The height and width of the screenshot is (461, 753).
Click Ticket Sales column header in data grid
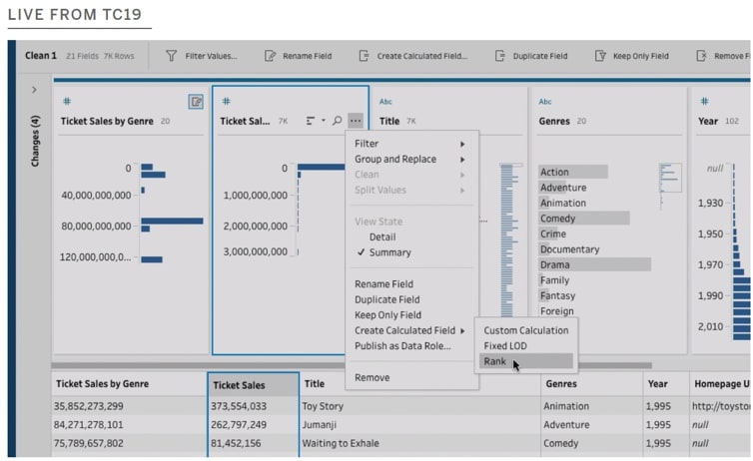click(253, 385)
